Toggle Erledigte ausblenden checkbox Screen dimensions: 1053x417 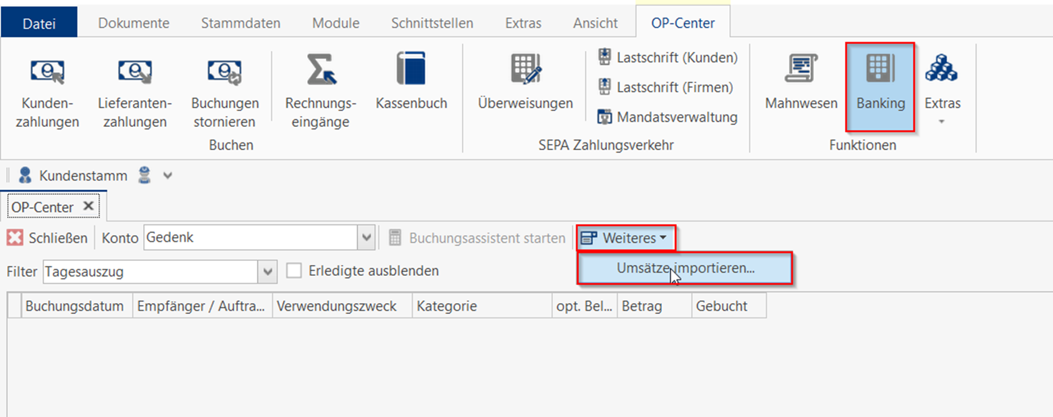[x=294, y=271]
